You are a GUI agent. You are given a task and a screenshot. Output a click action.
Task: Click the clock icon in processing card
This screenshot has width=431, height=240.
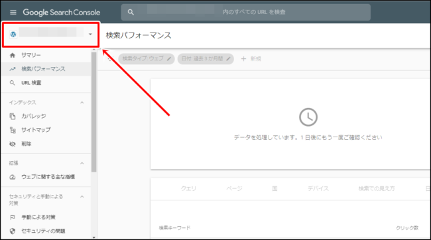pos(308,117)
